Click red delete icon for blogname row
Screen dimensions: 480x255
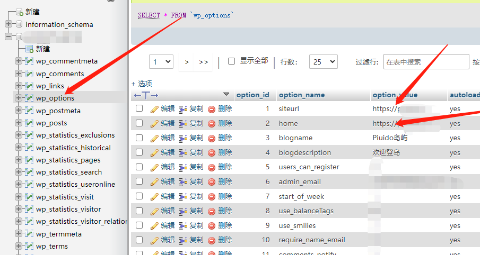click(x=212, y=138)
